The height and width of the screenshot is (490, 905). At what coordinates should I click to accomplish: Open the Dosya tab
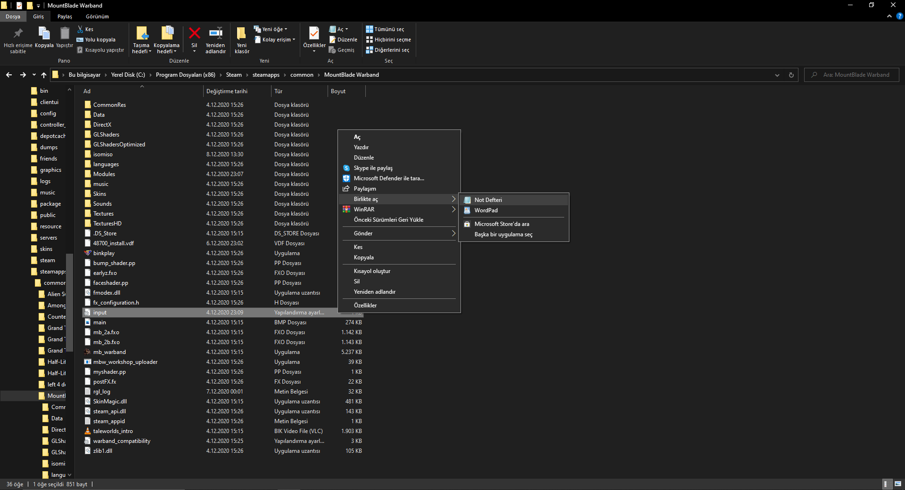pos(13,16)
